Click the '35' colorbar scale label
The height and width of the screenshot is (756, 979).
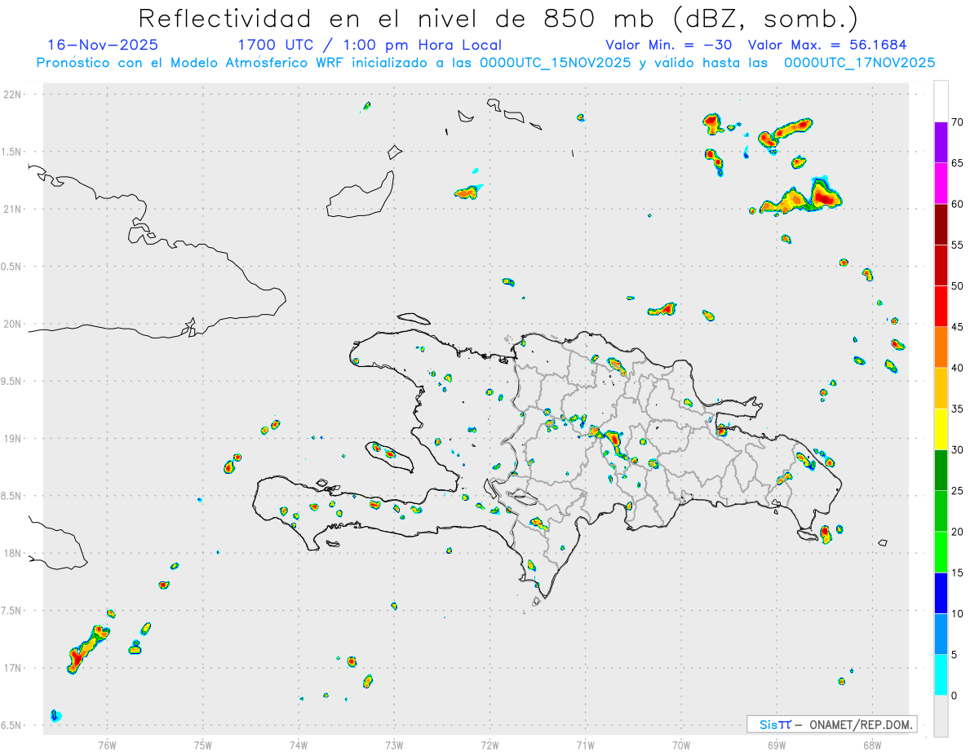(x=959, y=409)
